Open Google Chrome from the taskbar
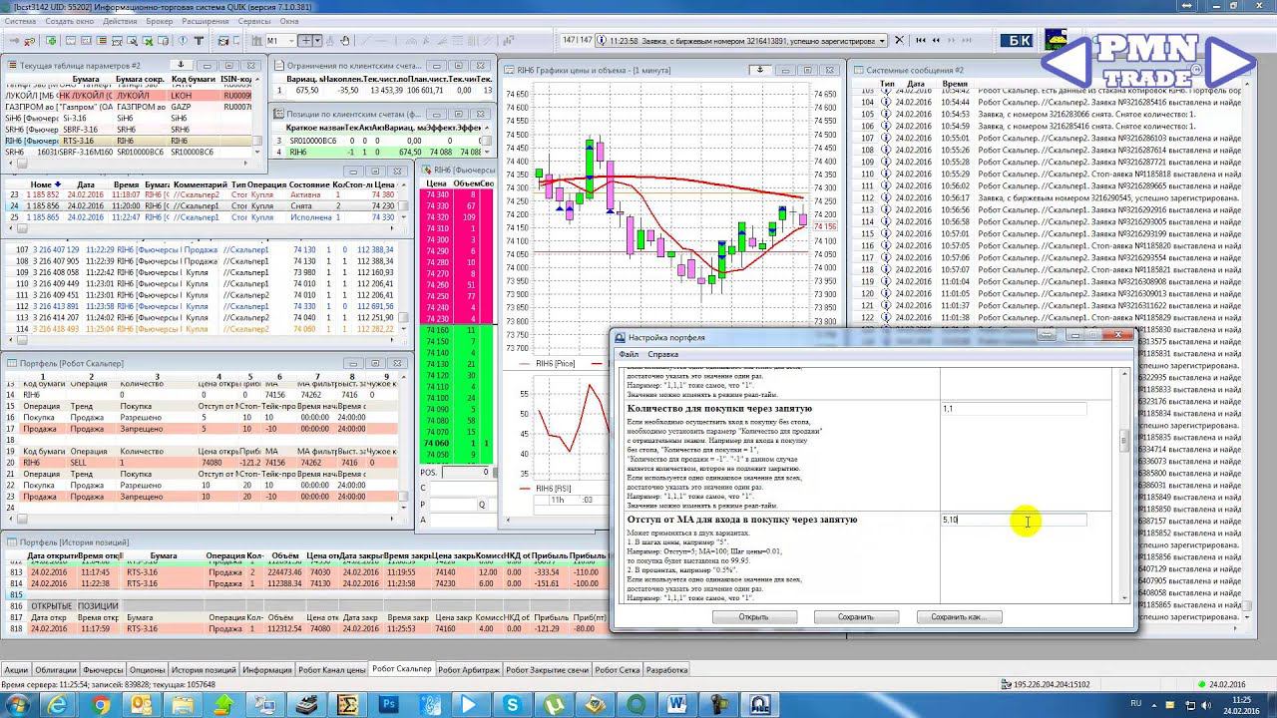The image size is (1277, 718). (x=101, y=704)
